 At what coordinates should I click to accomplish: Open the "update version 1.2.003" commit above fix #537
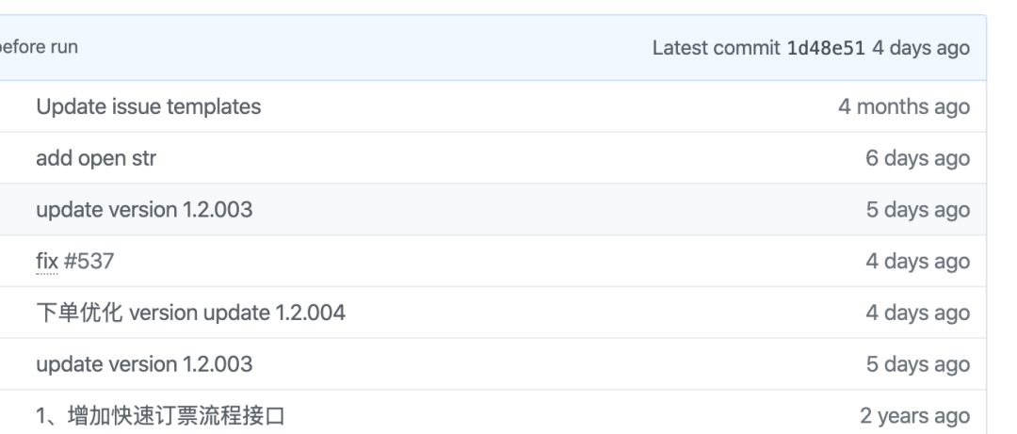pos(144,210)
